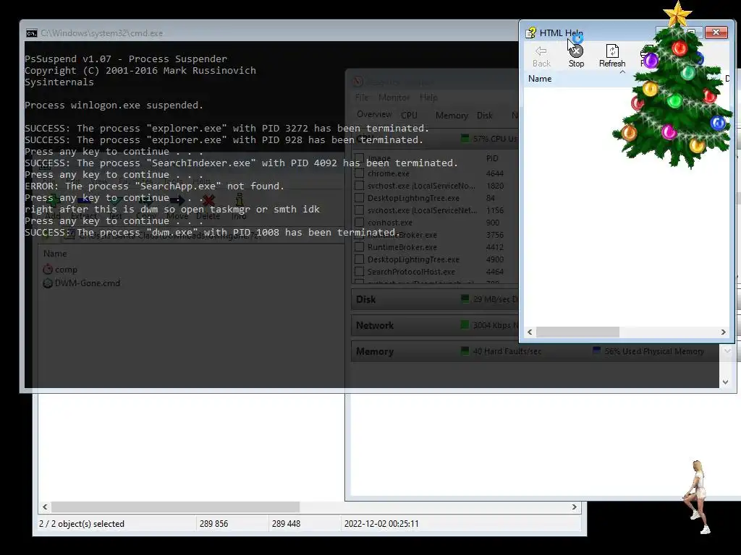Click the green Add icon in 7-Zip
The image size is (741, 555).
pos(53,201)
